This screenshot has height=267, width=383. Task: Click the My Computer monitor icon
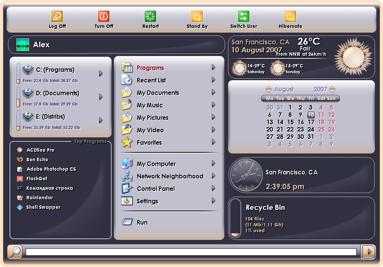(127, 163)
